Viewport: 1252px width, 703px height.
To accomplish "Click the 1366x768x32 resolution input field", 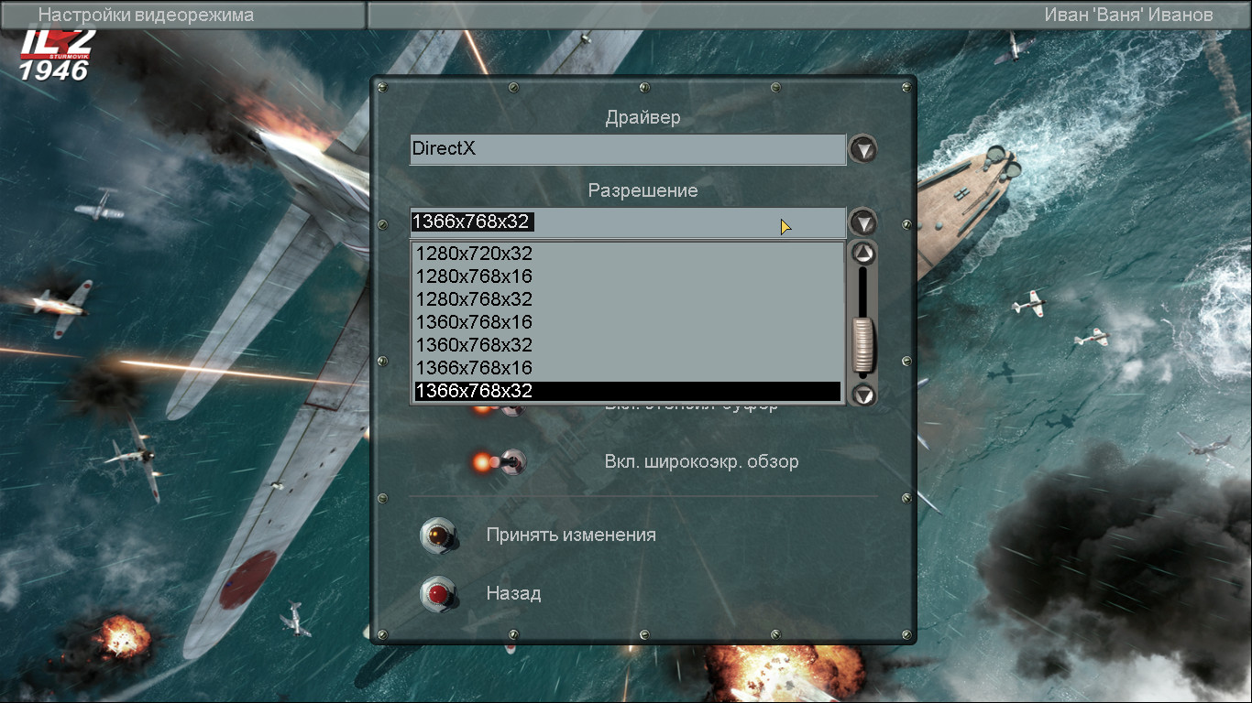I will point(628,222).
